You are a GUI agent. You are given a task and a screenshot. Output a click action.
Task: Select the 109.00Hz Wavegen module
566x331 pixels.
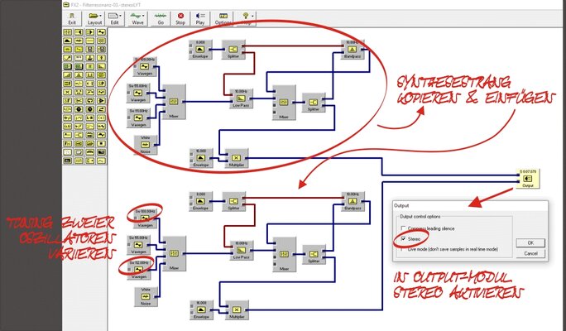point(144,66)
